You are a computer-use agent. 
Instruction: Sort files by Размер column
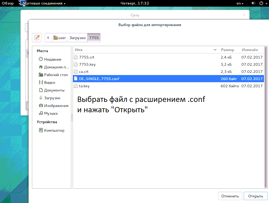click(227, 50)
